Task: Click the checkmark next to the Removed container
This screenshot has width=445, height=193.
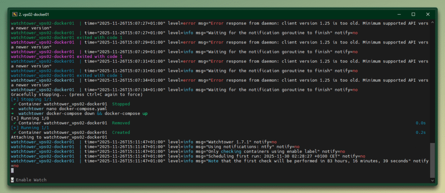Action: click(15, 123)
